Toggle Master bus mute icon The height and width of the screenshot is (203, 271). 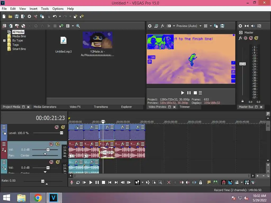click(251, 38)
